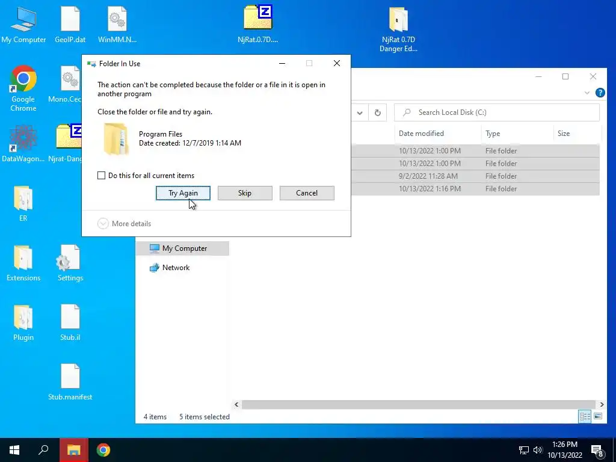Select NjRat.0.7D zip archive on desktop

tap(257, 24)
